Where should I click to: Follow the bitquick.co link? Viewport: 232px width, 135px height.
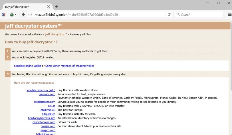[49, 114]
